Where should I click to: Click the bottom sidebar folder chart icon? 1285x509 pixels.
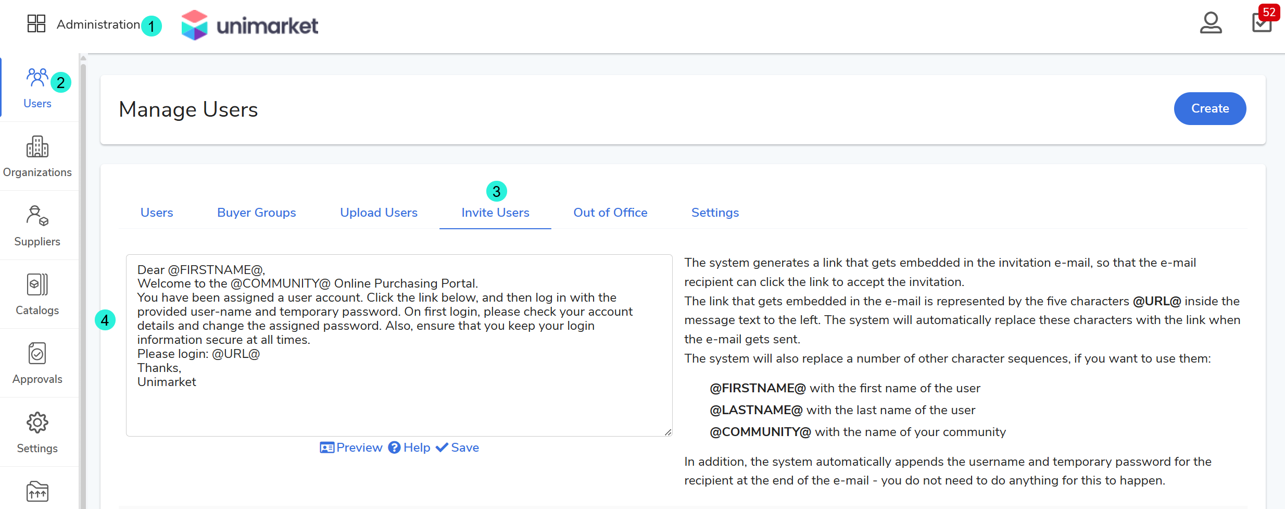tap(37, 491)
